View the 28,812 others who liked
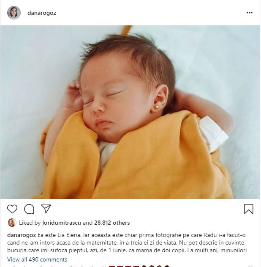This screenshot has width=261, height=267. point(112,223)
